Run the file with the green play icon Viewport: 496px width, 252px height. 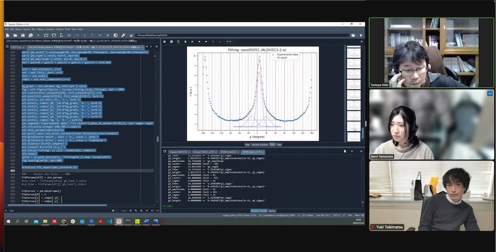tap(39, 35)
